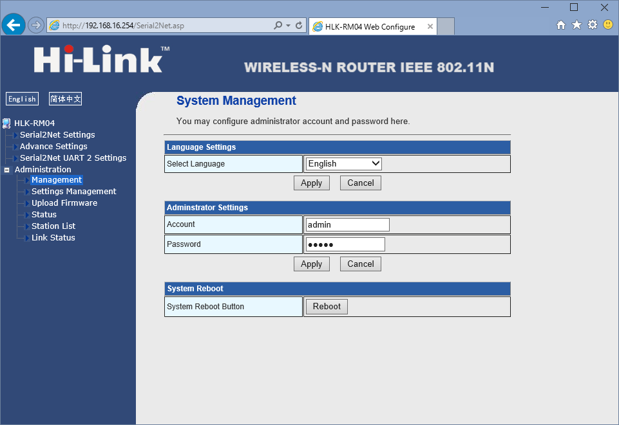Switch interface to Simplified Chinese button
This screenshot has width=619, height=425.
point(66,99)
